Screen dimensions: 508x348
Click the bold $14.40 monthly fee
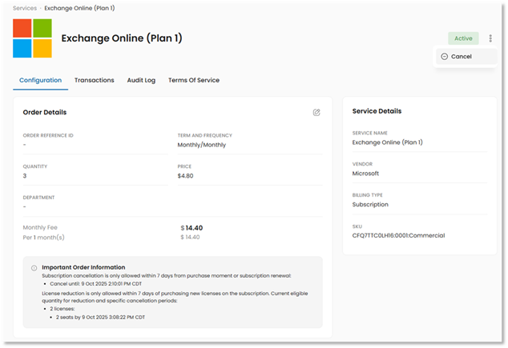[x=192, y=228]
